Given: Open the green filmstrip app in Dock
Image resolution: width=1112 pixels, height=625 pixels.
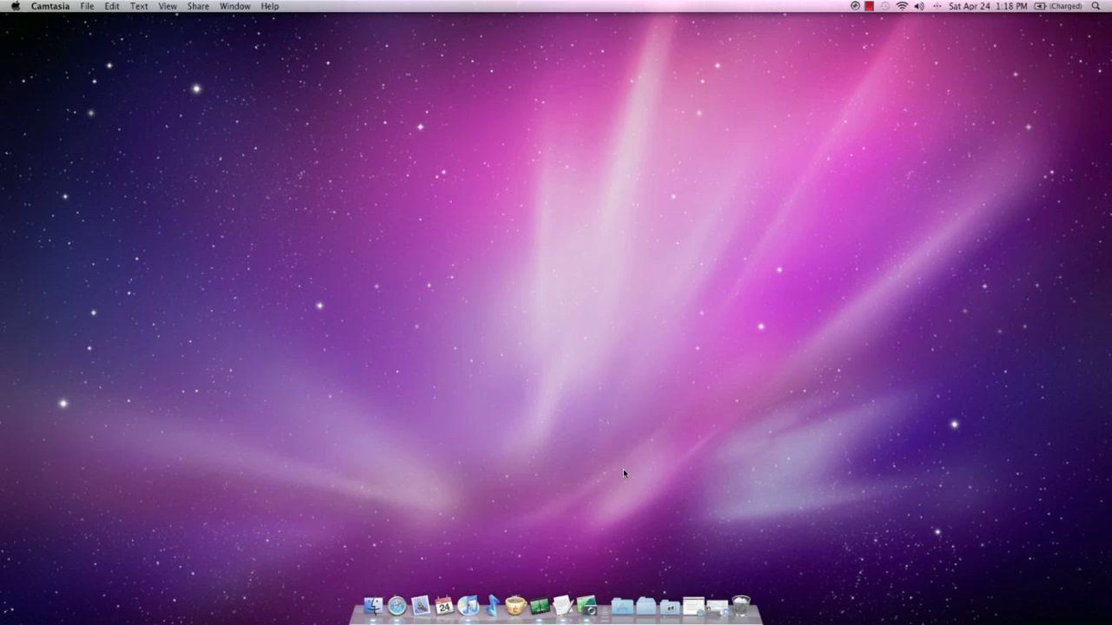Looking at the screenshot, I should (539, 606).
